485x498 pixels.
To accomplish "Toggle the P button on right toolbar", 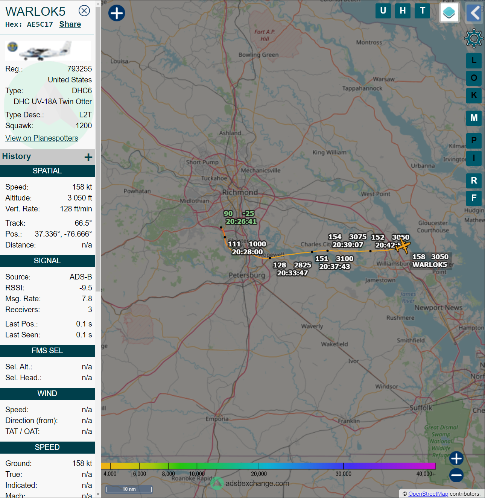I will 474,141.
